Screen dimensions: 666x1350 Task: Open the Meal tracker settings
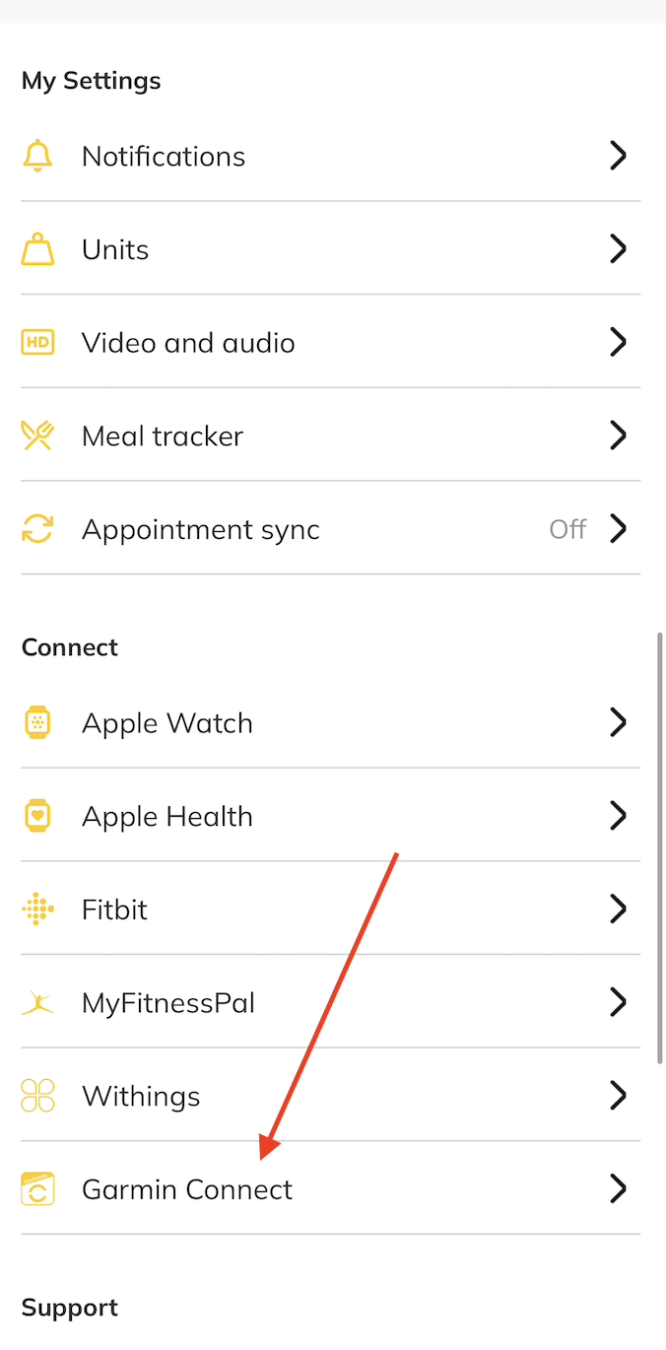click(163, 436)
